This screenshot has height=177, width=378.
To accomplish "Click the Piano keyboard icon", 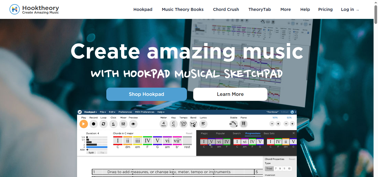I will coord(244,124).
